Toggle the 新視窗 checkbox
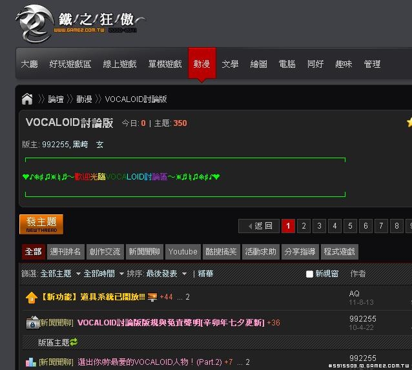 pos(309,274)
